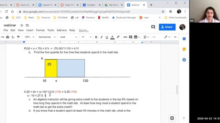Open the comment history icon

click(153, 27)
